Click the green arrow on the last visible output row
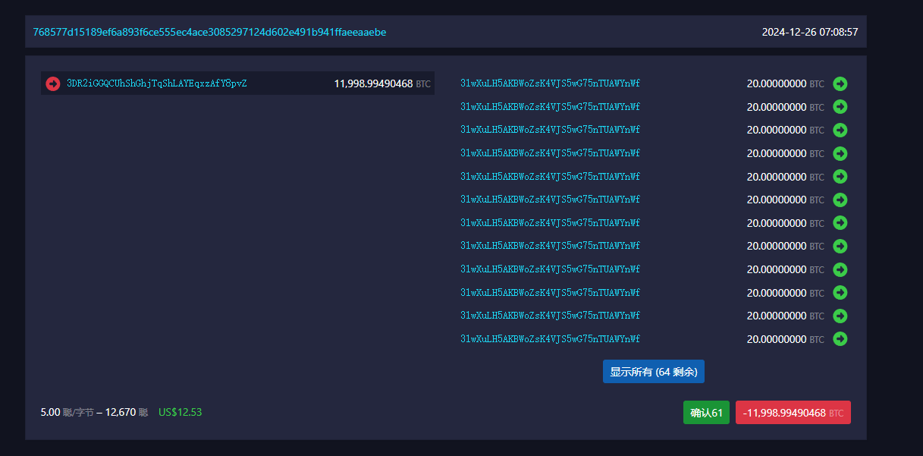This screenshot has height=456, width=923. (840, 339)
